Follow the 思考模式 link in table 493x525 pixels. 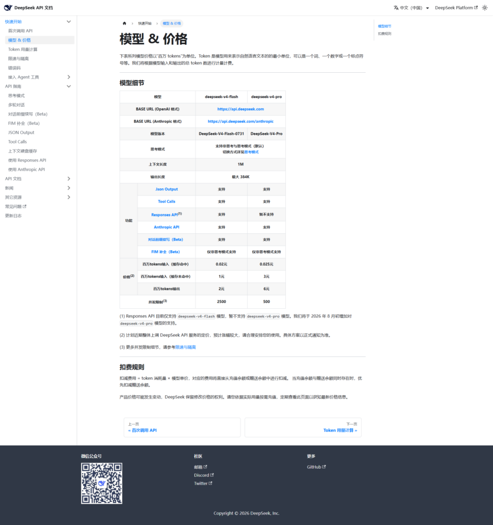click(x=251, y=152)
